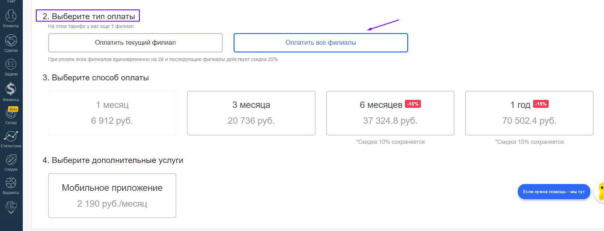Click the На этом тарифе branch note
The image size is (604, 231).
(x=91, y=26)
